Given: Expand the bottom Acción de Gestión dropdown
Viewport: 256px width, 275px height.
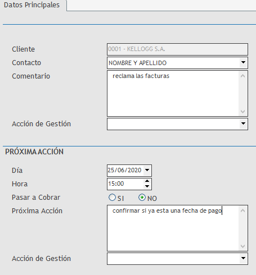Looking at the screenshot, I should pos(243,259).
